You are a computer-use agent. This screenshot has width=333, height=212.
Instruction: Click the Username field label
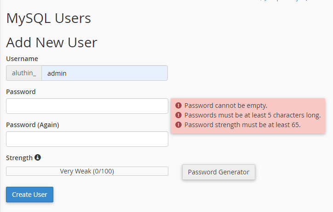(x=22, y=59)
